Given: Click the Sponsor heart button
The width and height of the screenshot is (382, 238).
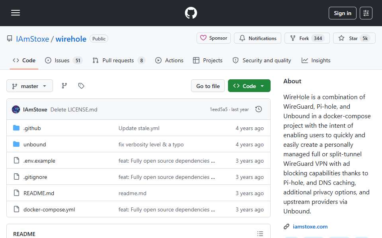Looking at the screenshot, I should 214,38.
